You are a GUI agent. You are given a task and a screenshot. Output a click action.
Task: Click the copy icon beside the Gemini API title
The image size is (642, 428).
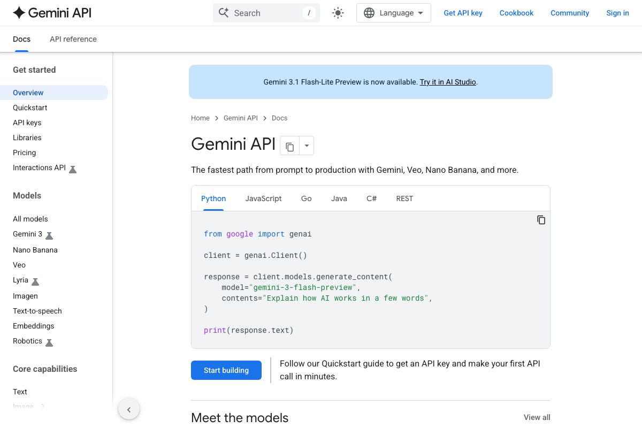coord(289,146)
